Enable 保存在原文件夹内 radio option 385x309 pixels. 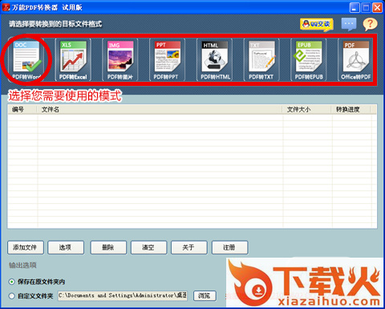(12, 282)
